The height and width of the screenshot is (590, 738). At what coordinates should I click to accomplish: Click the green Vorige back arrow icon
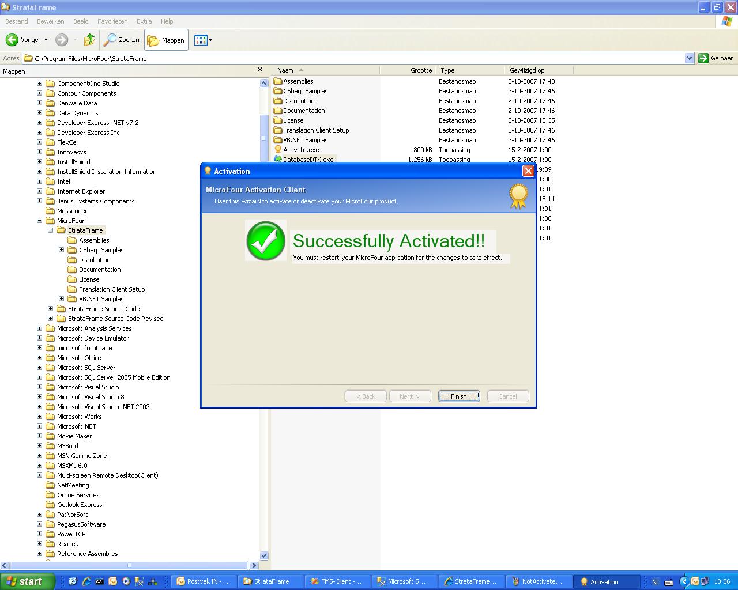coord(12,40)
